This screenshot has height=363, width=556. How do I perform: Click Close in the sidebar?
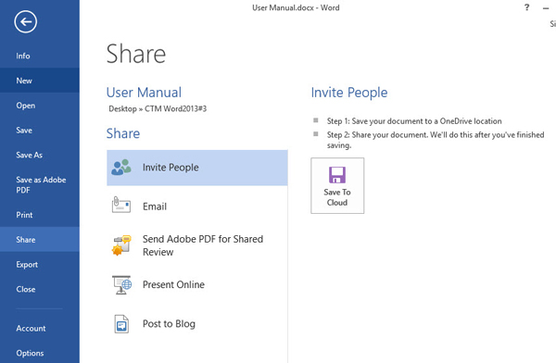pos(40,289)
